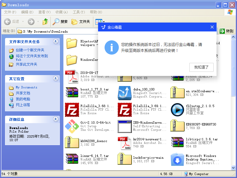
Task: Open the 搜索 search pane
Action: 60,22
